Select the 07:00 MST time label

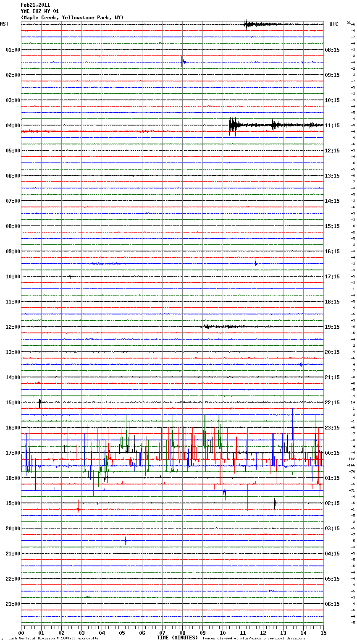tap(13, 201)
